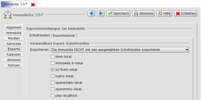
Task: Open the Aktionen toolbar button
Action: click(143, 14)
